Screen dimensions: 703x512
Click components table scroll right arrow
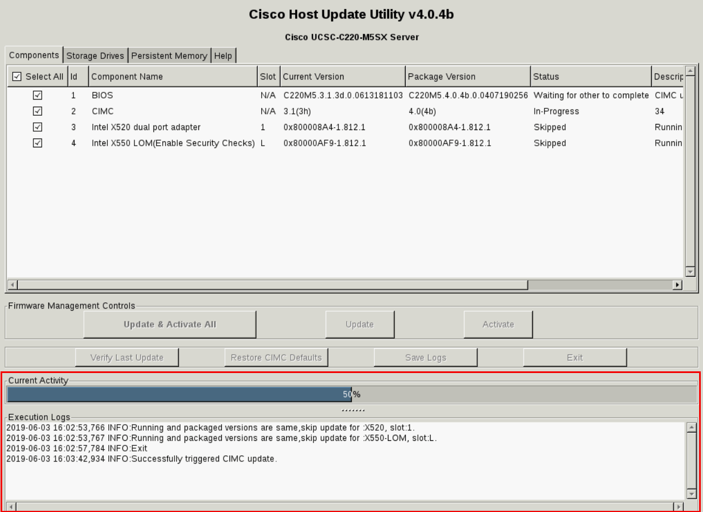pos(677,285)
